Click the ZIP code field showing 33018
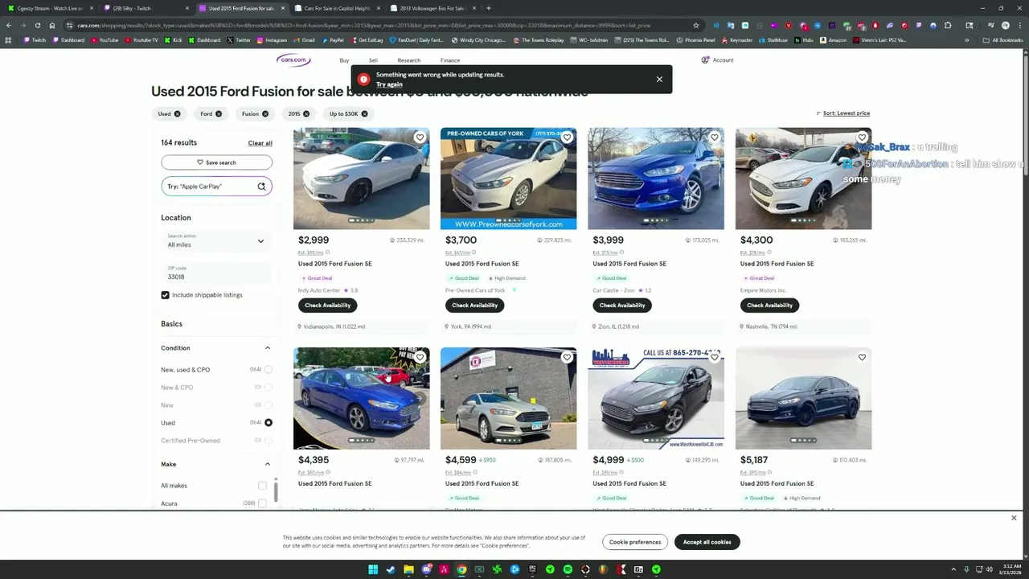 pos(216,273)
